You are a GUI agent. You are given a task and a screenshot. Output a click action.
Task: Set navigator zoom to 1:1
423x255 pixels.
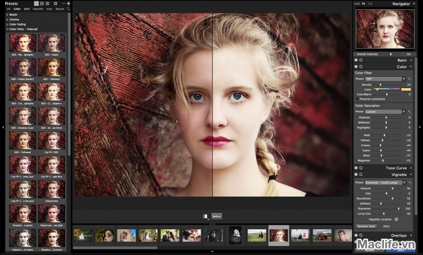click(370, 4)
